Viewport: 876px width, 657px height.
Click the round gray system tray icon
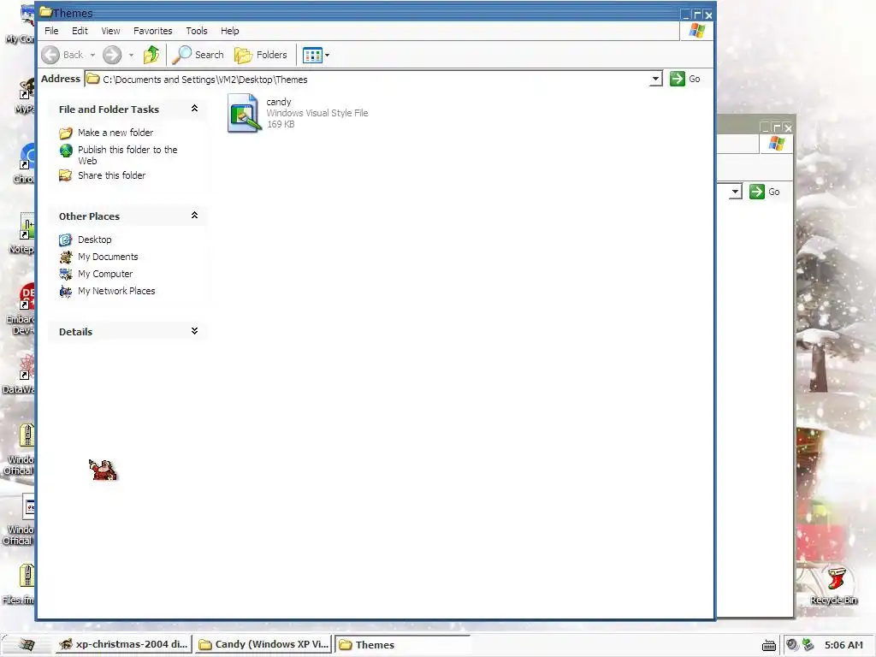click(x=792, y=645)
